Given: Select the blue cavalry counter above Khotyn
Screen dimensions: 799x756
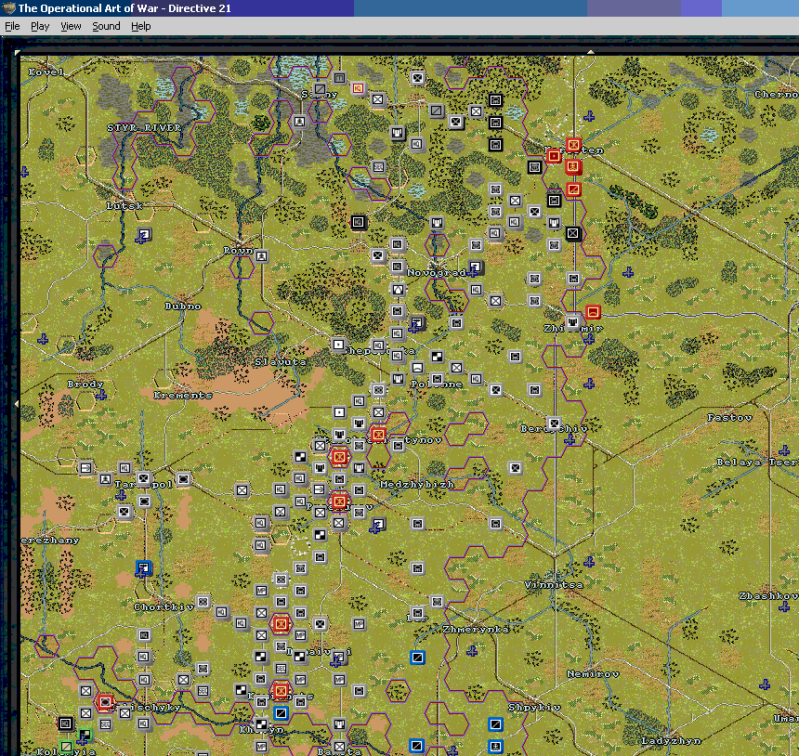Looking at the screenshot, I should (281, 712).
